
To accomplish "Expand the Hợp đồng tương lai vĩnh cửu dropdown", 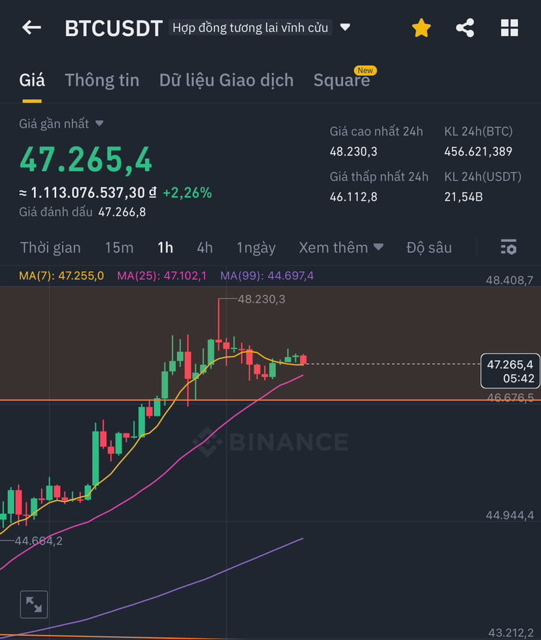I will [x=256, y=27].
